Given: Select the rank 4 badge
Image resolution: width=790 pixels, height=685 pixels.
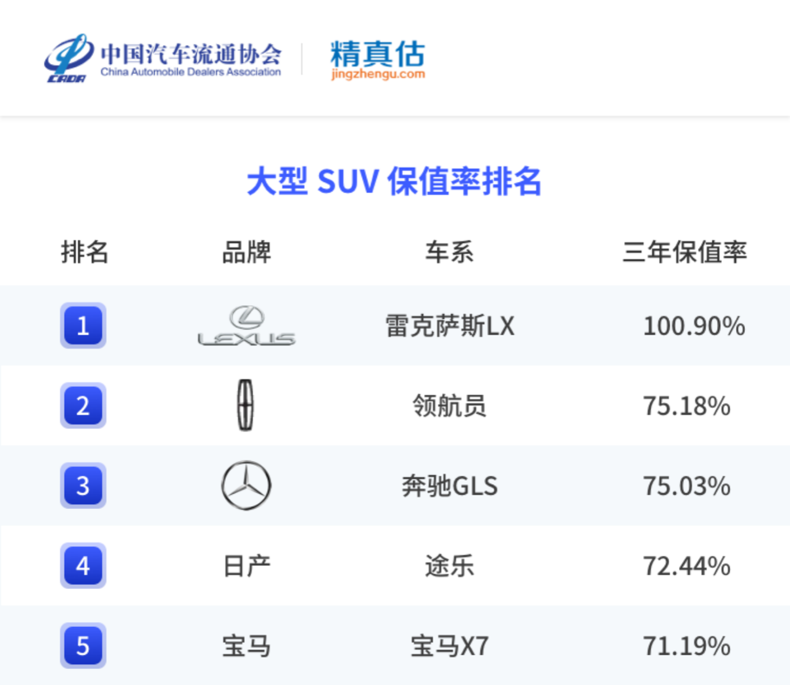Looking at the screenshot, I should pos(83,566).
